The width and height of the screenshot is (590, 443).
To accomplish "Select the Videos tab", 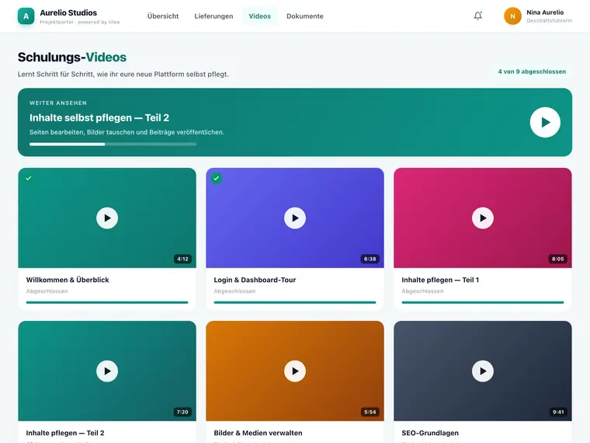I will tap(259, 16).
